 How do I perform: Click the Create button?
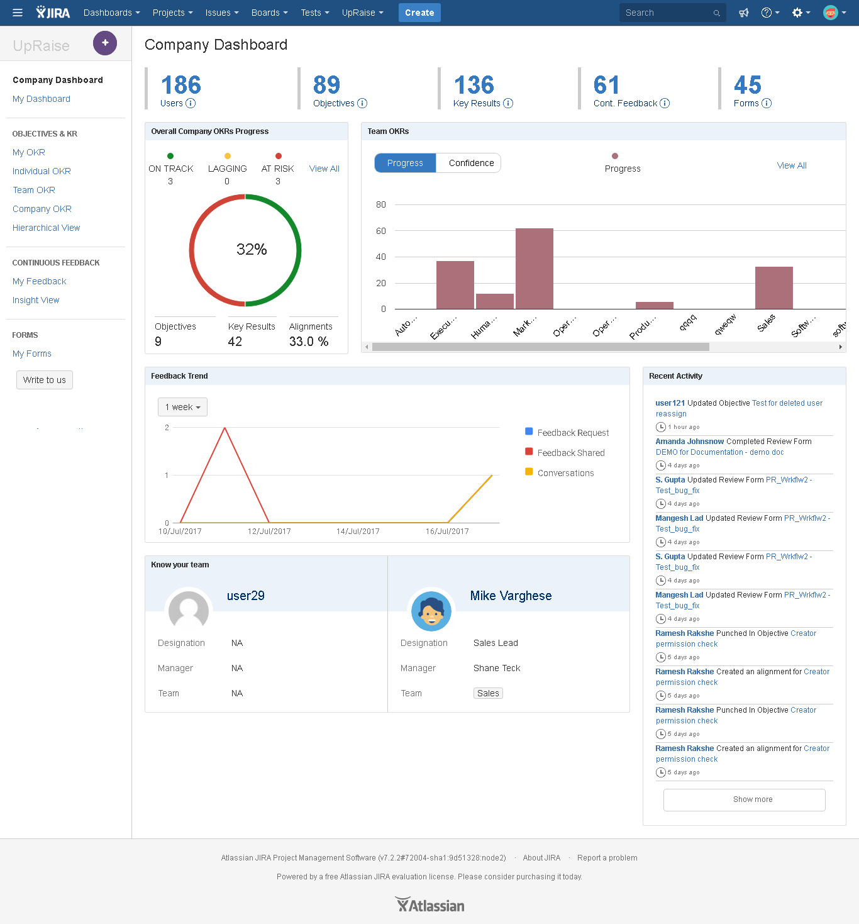[419, 13]
